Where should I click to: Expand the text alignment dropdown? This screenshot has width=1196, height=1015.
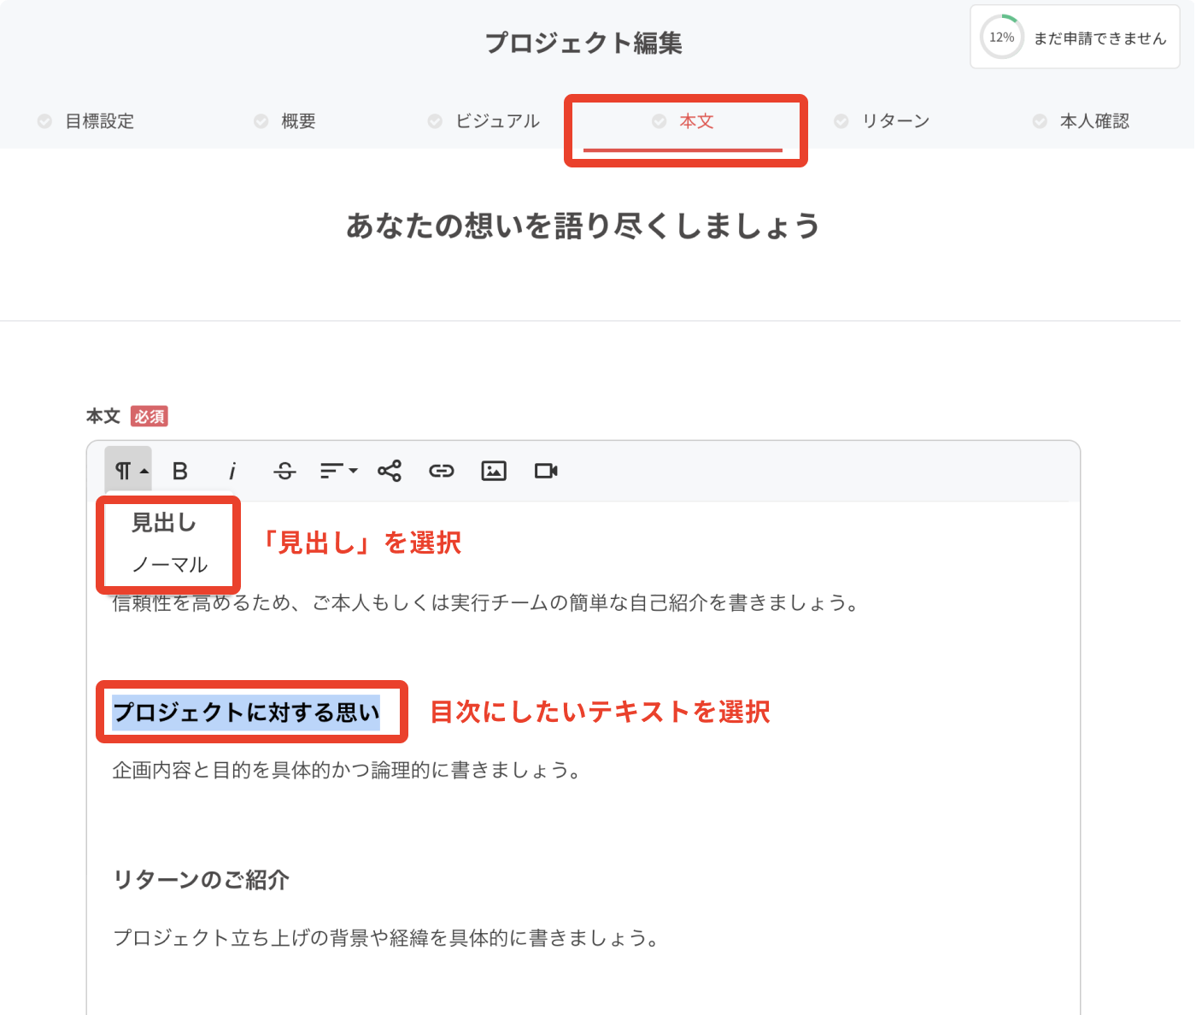pyautogui.click(x=338, y=471)
